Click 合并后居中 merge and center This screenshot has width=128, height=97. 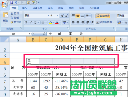tap(104, 22)
